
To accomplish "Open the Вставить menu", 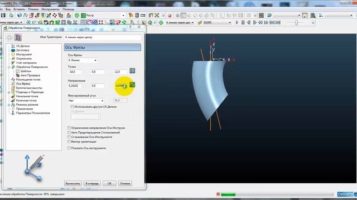I will coord(19,9).
